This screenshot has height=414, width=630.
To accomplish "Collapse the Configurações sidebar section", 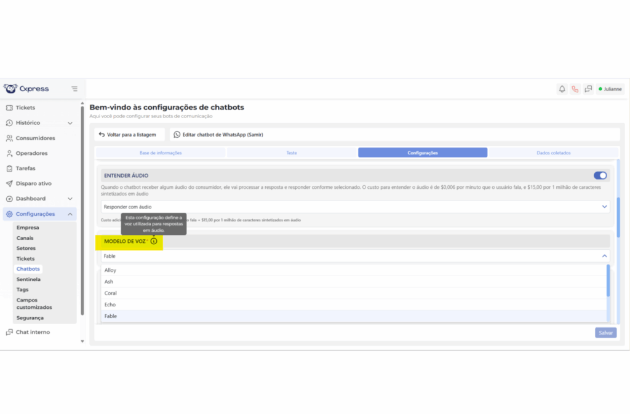I will [x=70, y=214].
